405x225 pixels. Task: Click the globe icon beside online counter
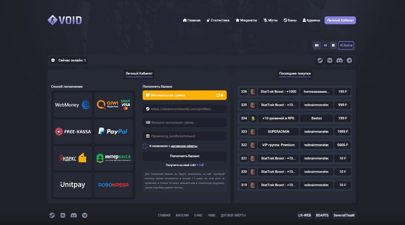(x=53, y=61)
